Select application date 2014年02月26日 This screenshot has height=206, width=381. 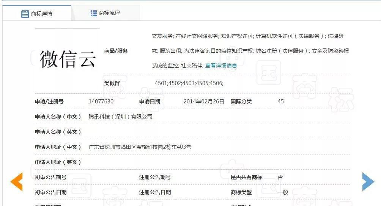(x=204, y=101)
